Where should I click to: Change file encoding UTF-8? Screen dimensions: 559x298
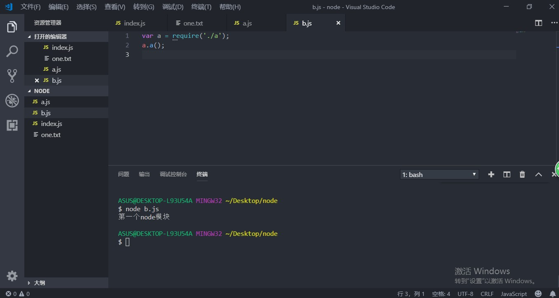(465, 294)
